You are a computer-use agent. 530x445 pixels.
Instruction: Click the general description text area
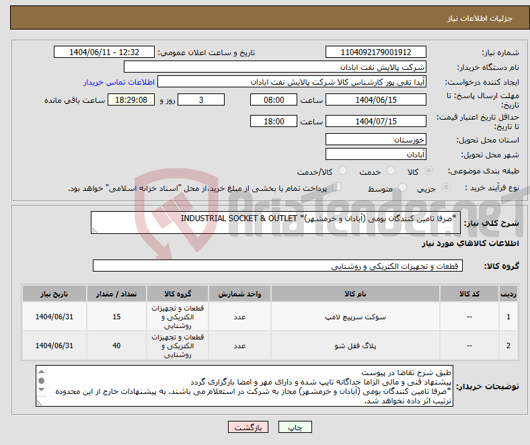[x=276, y=222]
